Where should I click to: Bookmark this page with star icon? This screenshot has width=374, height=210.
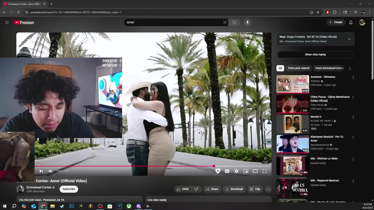click(318, 12)
